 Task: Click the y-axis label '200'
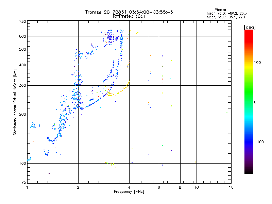[22, 114]
